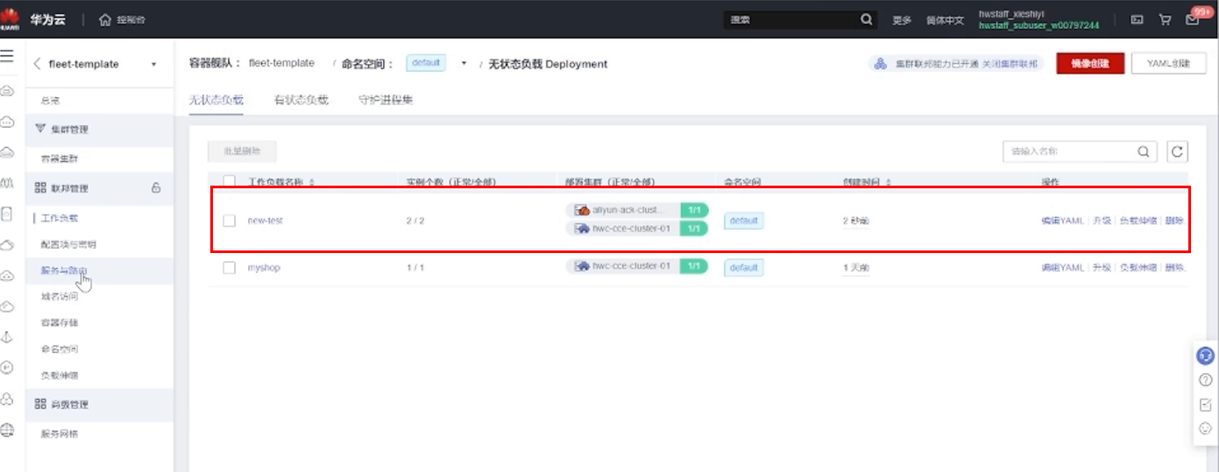Open the new-test workload link
This screenshot has height=472, width=1219.
point(266,221)
